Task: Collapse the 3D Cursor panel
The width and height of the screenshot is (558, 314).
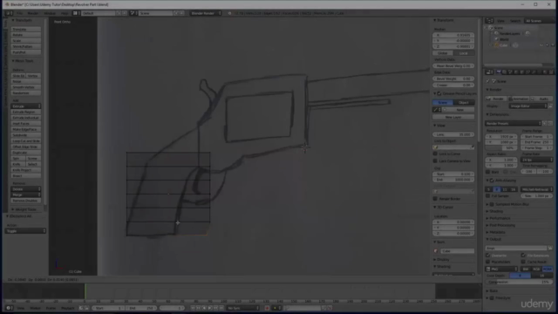Action: point(435,207)
